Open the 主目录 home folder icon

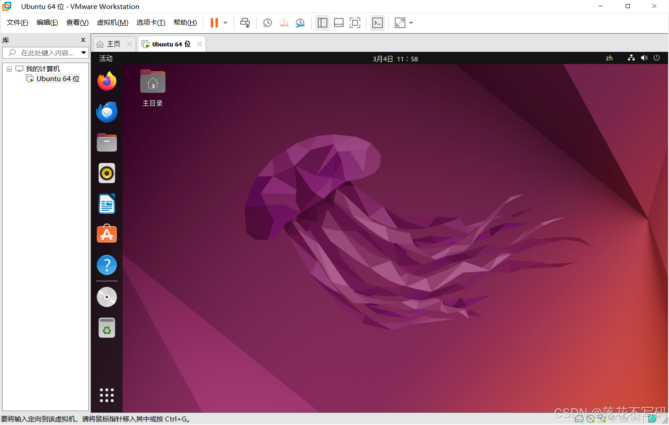click(x=153, y=88)
